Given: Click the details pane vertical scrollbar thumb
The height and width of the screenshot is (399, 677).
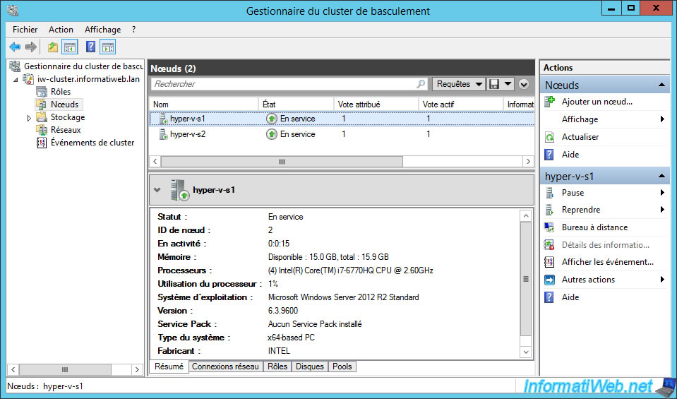Looking at the screenshot, I should 526,279.
